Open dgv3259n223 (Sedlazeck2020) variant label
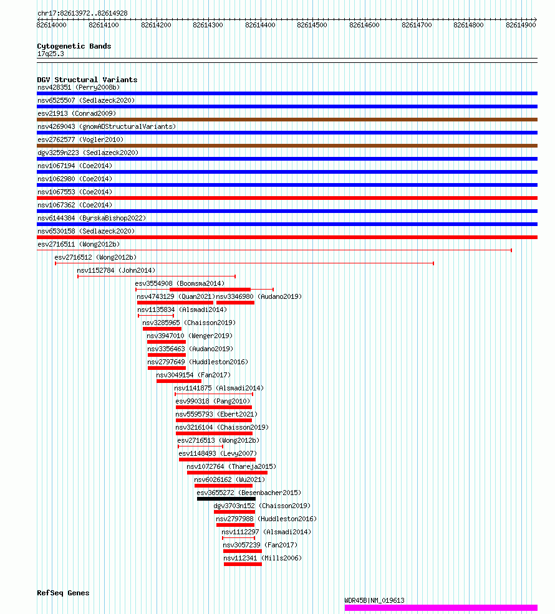This screenshot has height=614, width=555. (x=88, y=153)
